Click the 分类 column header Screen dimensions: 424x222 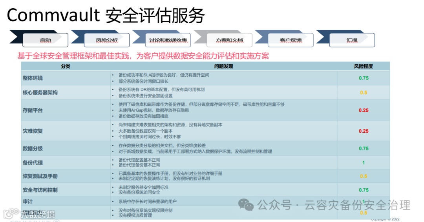(x=66, y=66)
